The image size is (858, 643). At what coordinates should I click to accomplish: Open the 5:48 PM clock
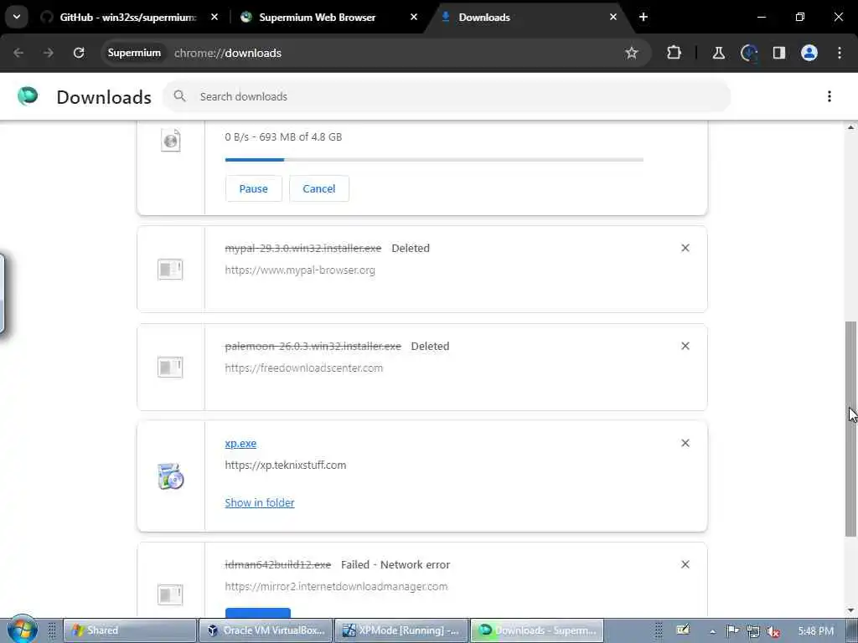click(x=815, y=631)
